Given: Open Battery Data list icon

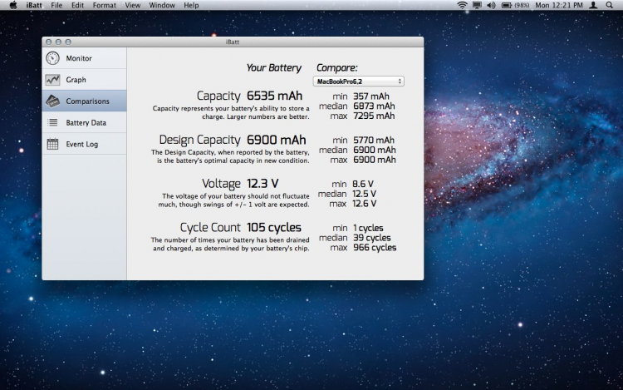Looking at the screenshot, I should point(52,122).
